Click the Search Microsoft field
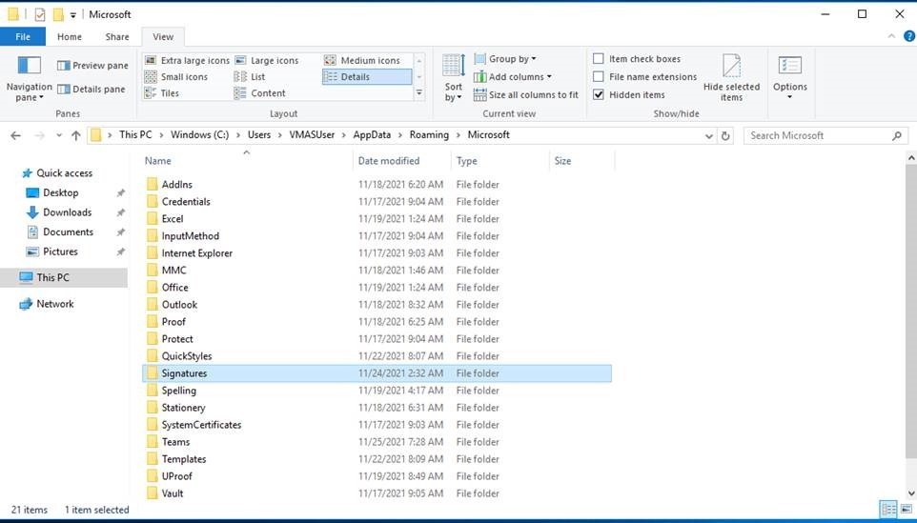This screenshot has width=917, height=523. (825, 135)
